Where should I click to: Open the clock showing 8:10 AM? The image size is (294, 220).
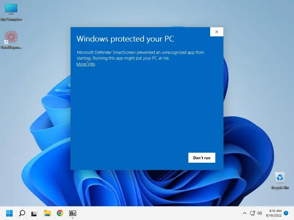point(274,213)
